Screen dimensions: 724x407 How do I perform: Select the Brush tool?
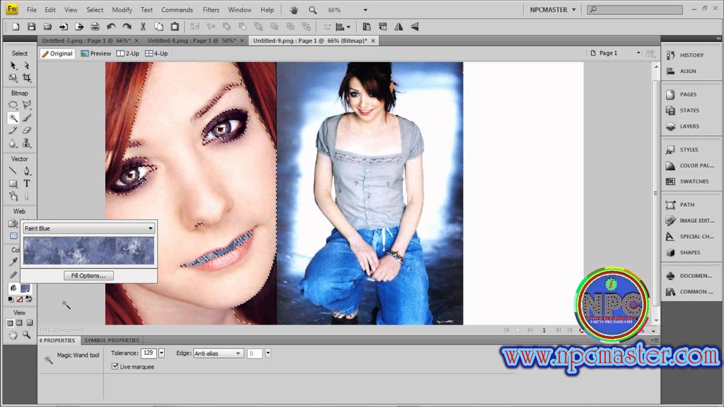point(27,118)
